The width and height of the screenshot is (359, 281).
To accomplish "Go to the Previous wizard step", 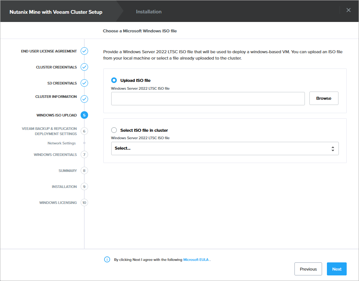I will click(308, 269).
